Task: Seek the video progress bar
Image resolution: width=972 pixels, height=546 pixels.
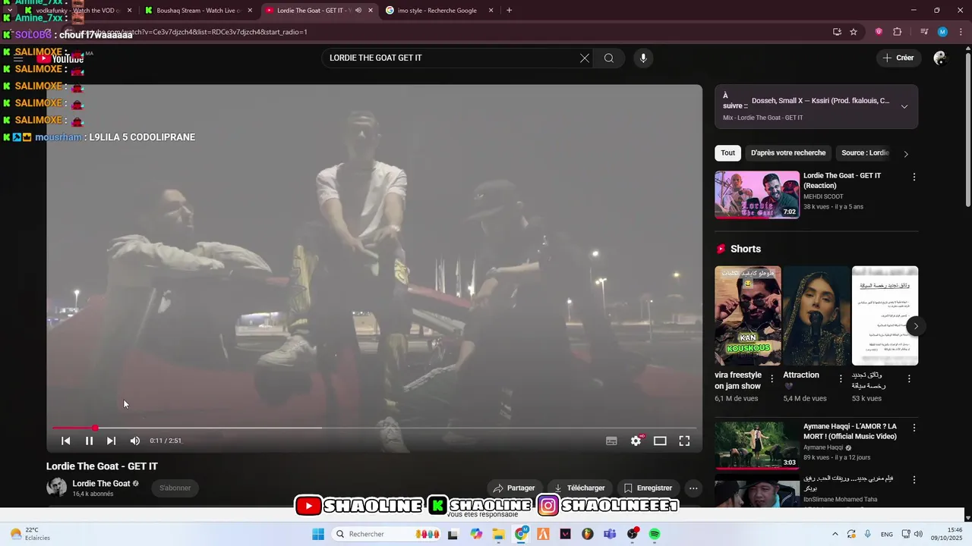Action: coord(374,428)
